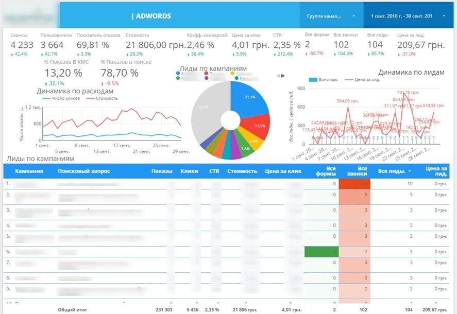Click the -31.0% change under Цена за лид.

coord(407,54)
